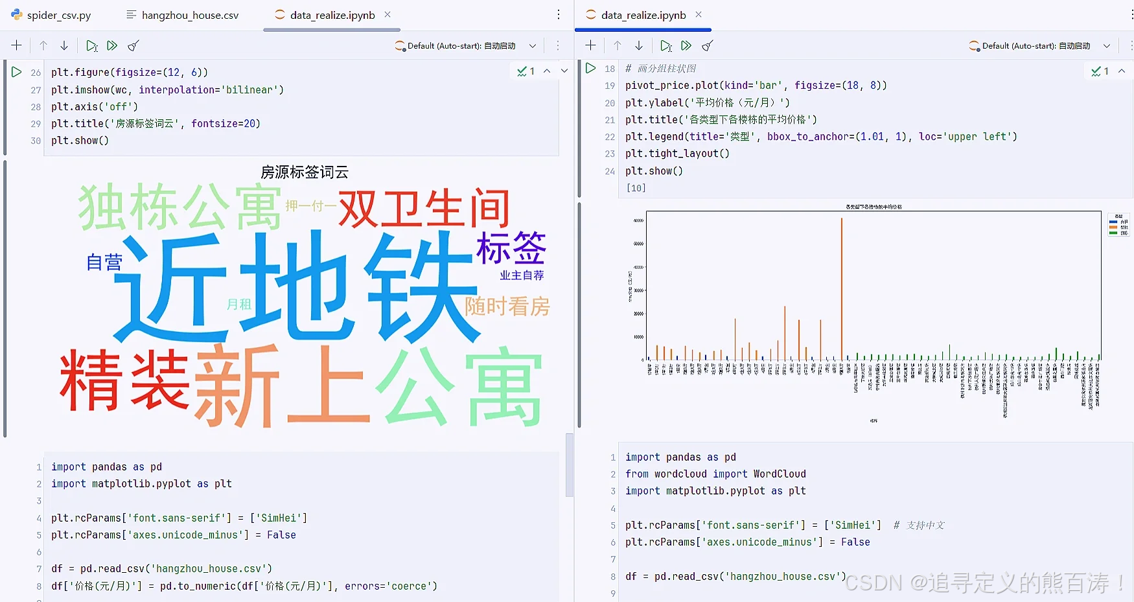Click line number 22 in the right notebook
This screenshot has width=1134, height=602.
click(609, 137)
